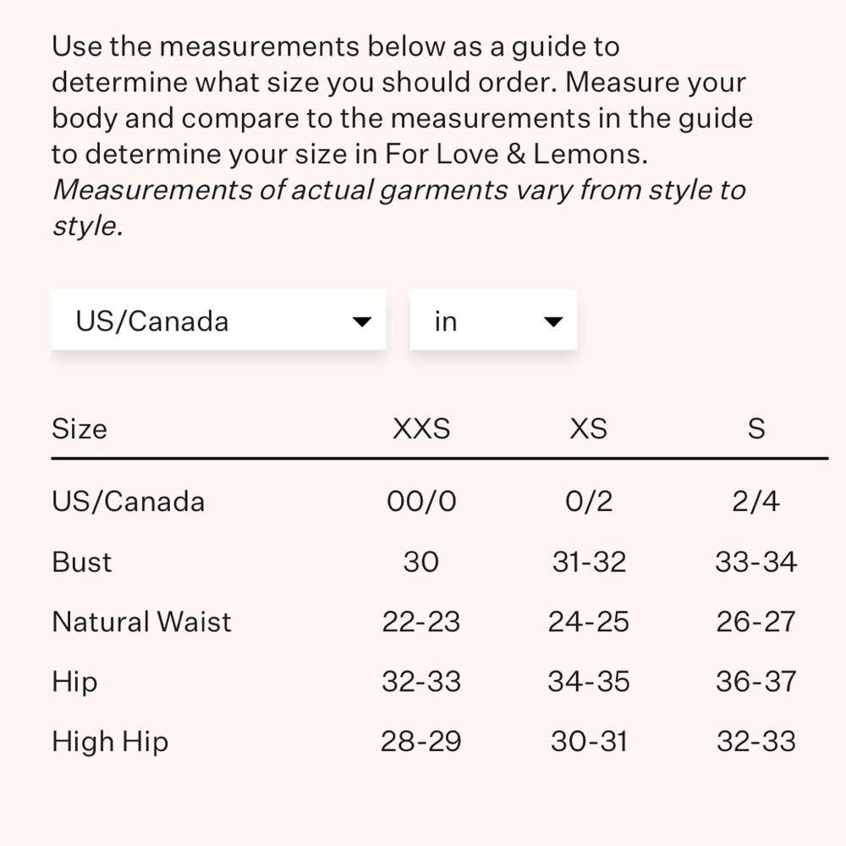Click the 2/4 value under S

(x=755, y=502)
